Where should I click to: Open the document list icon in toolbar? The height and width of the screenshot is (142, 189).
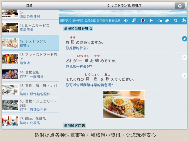tap(134, 21)
